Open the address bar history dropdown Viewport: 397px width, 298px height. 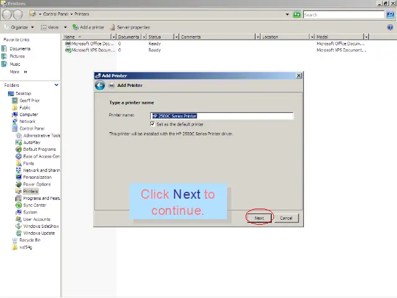[x=287, y=14]
